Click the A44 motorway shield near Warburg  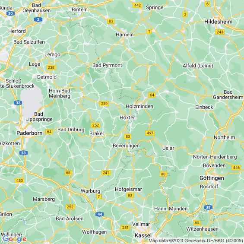click(x=100, y=214)
